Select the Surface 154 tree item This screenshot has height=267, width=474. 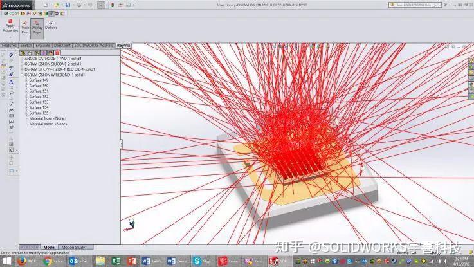coord(39,107)
